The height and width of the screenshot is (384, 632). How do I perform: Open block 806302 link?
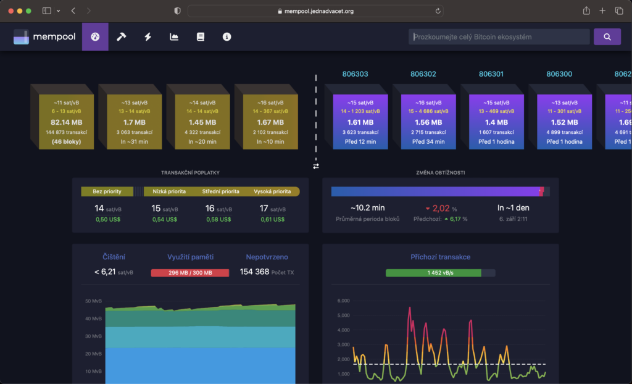point(423,74)
